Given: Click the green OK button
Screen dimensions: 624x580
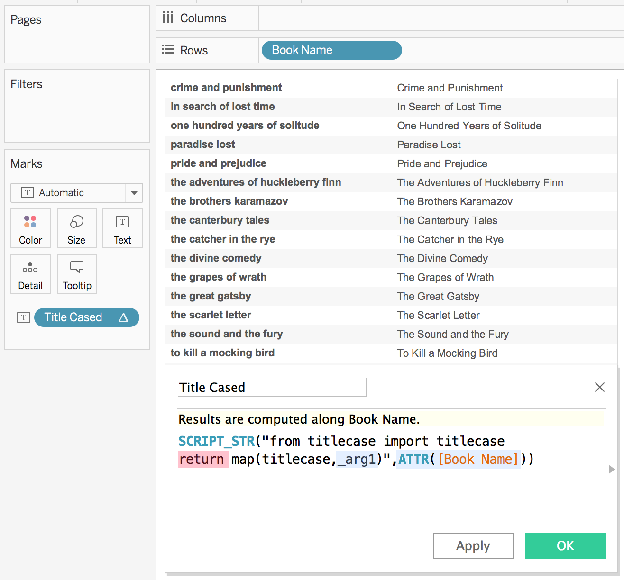Looking at the screenshot, I should tap(565, 545).
